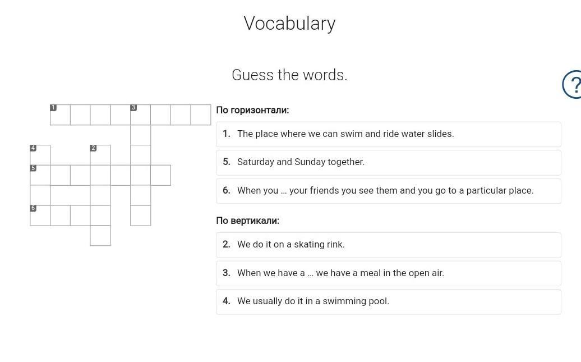Image resolution: width=581 pixels, height=362 pixels.
Task: Click bottom cell of word 3 down
Action: tap(140, 216)
